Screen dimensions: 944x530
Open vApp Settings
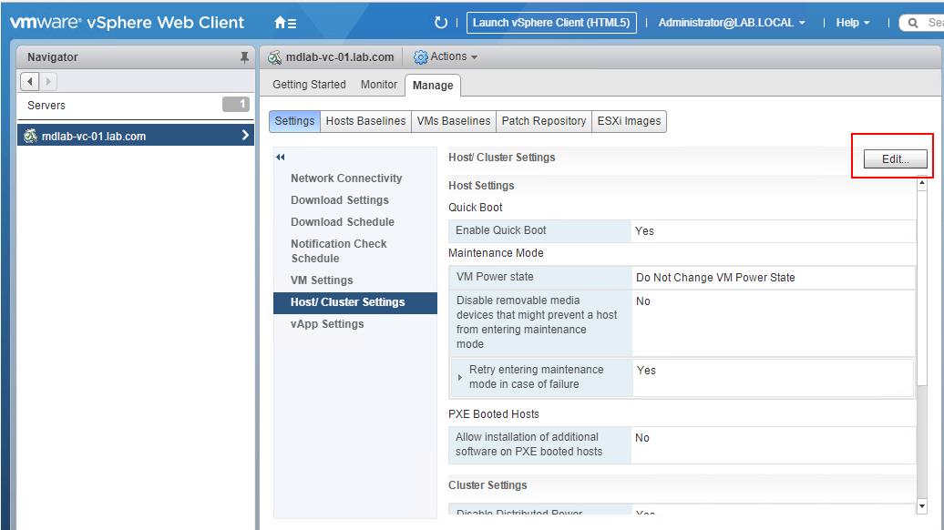tap(327, 323)
